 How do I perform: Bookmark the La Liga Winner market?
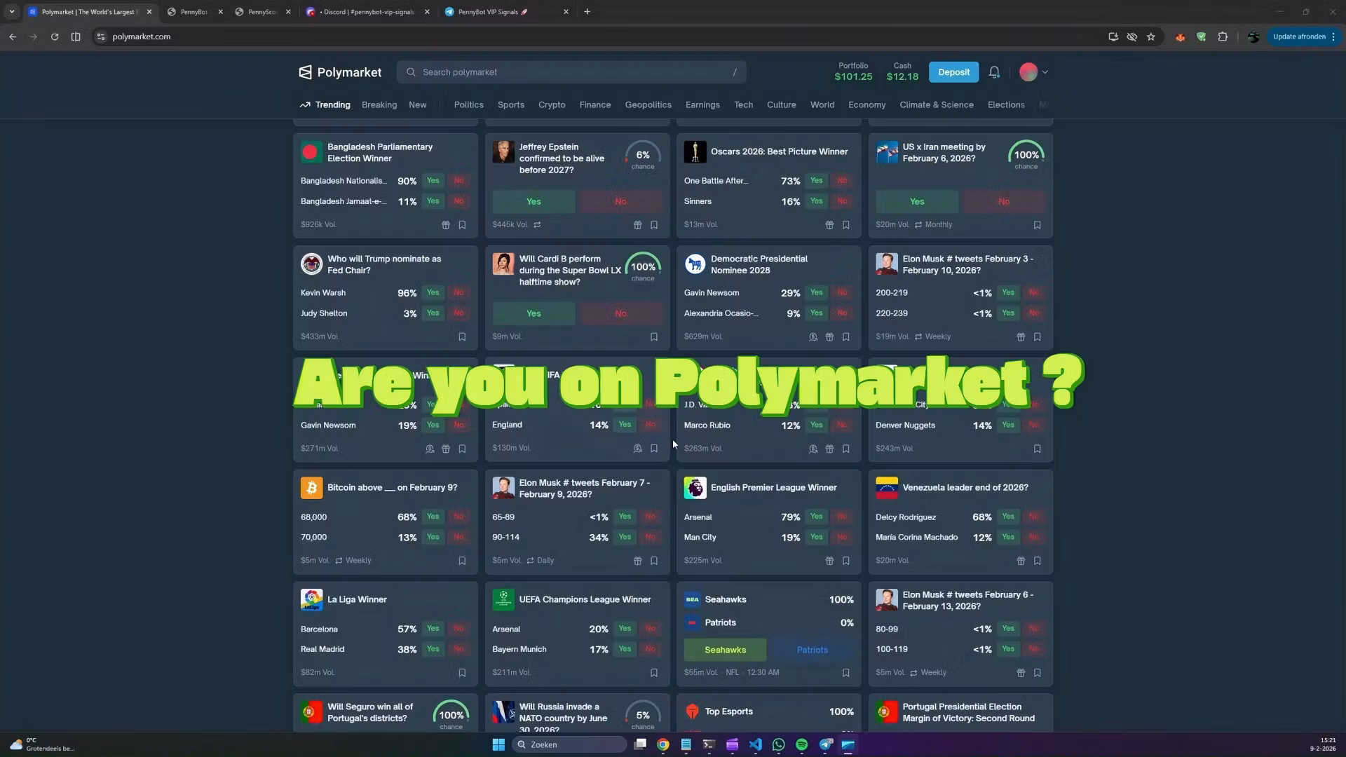click(x=462, y=672)
